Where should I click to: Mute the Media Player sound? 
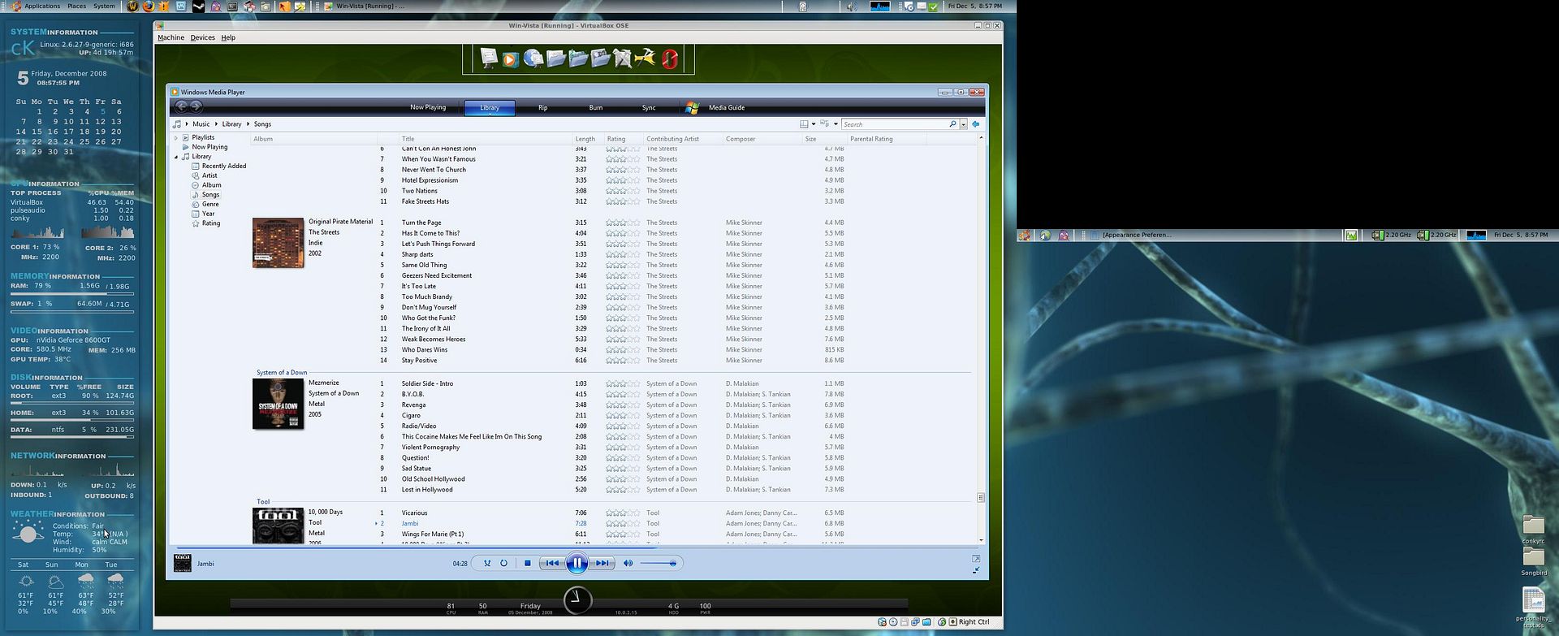pyautogui.click(x=628, y=563)
